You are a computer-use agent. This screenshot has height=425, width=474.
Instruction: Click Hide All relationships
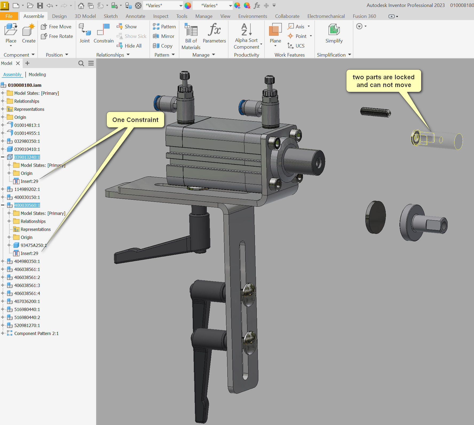[129, 46]
